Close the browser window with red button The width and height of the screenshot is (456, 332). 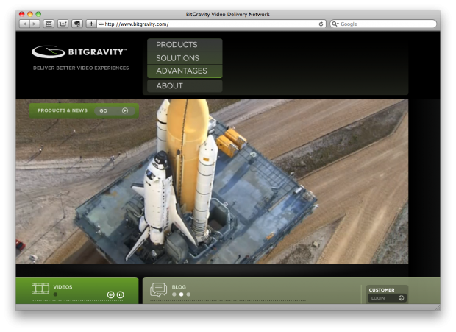click(x=22, y=14)
